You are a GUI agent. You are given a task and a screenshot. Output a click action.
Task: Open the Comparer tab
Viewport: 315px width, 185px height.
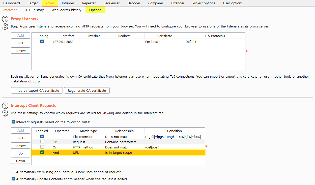[x=156, y=3]
